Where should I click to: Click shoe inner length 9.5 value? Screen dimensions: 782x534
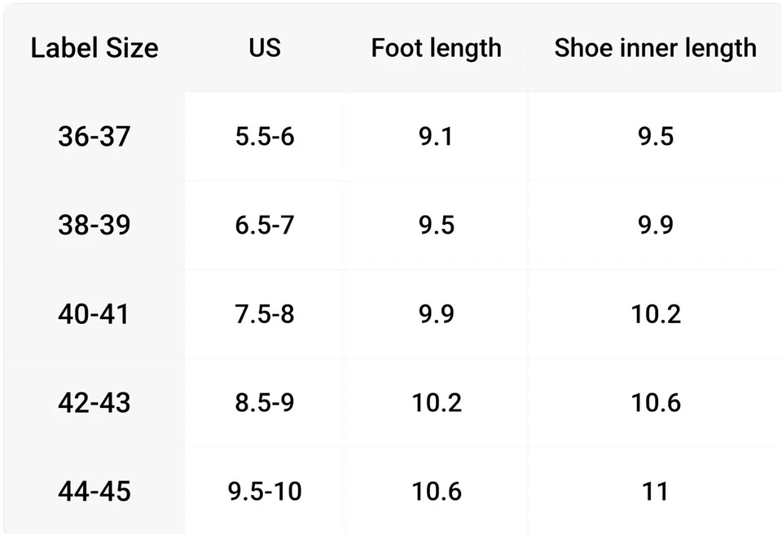[x=655, y=136]
